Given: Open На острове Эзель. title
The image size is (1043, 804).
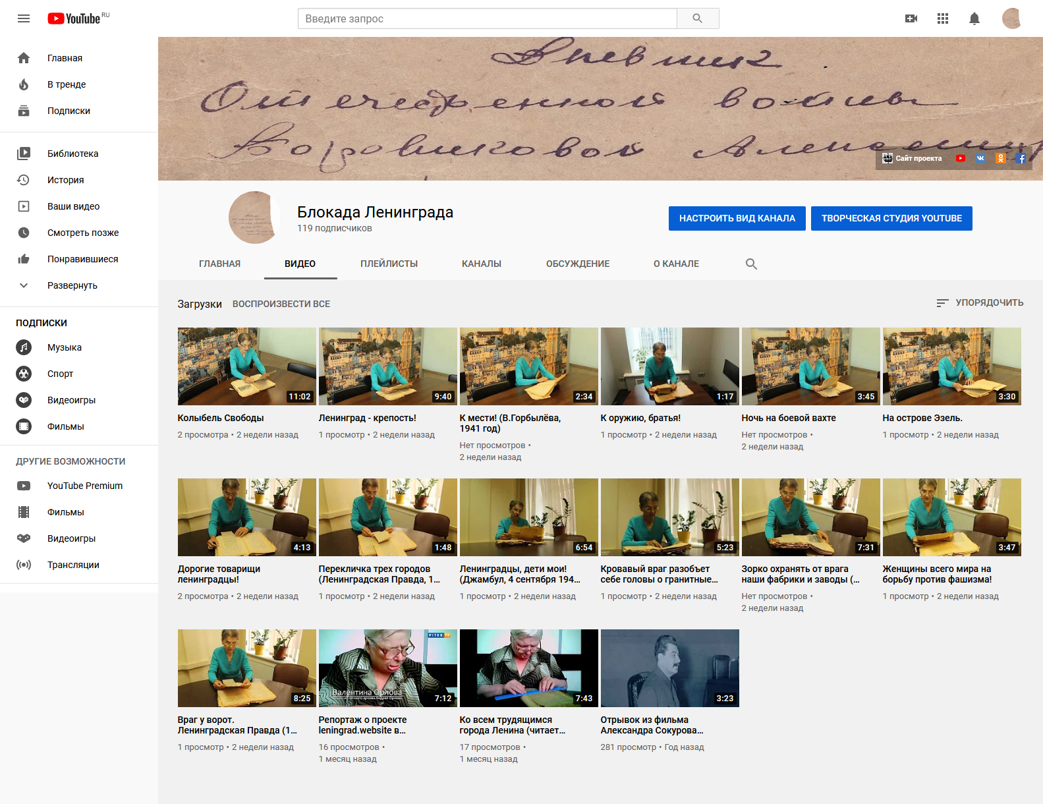Looking at the screenshot, I should click(x=922, y=418).
